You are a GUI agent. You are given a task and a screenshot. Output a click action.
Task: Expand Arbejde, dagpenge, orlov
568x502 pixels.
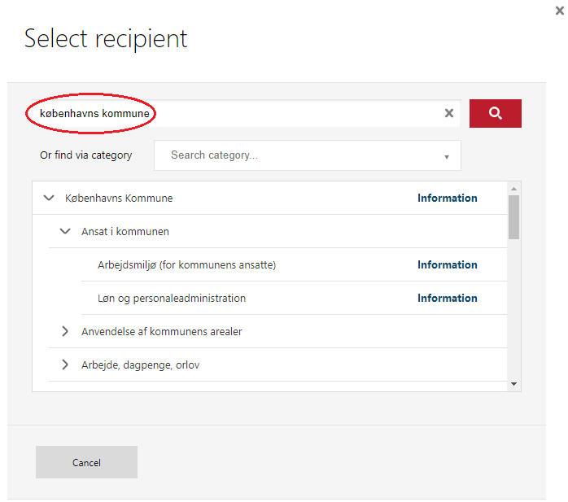(x=65, y=364)
